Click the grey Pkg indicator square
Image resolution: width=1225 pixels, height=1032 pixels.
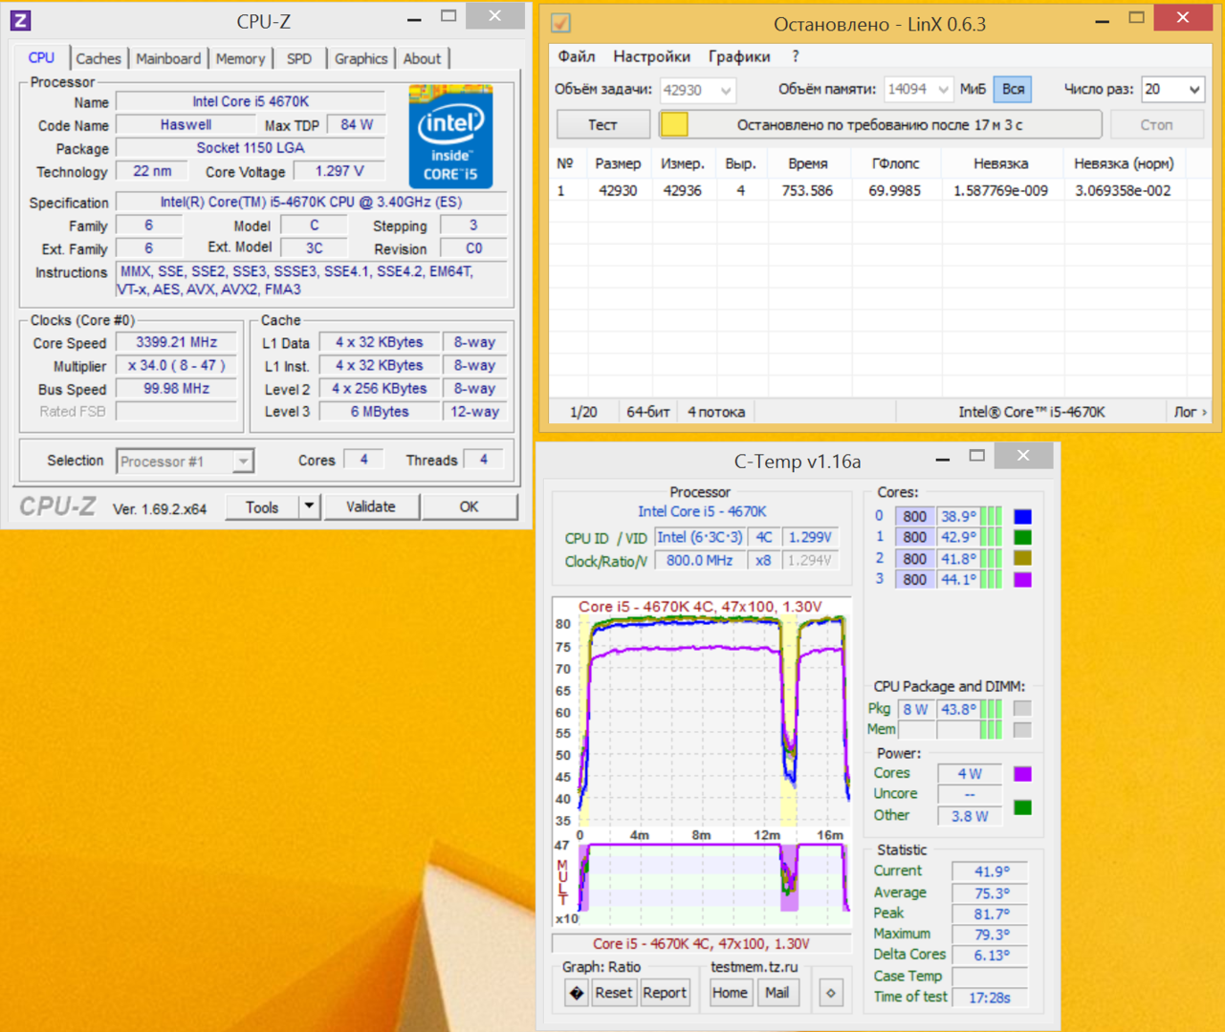1022,709
